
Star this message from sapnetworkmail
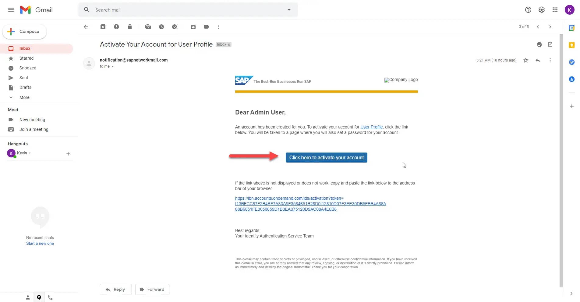point(526,60)
